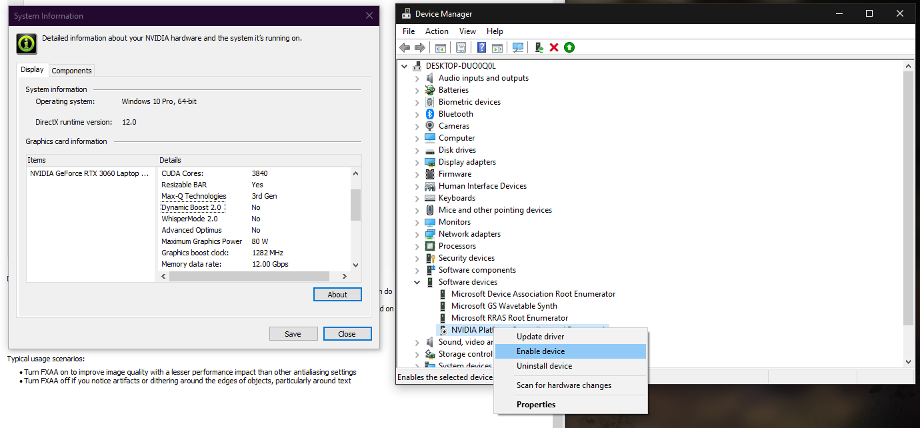Click the About button
The height and width of the screenshot is (428, 920).
(x=337, y=295)
